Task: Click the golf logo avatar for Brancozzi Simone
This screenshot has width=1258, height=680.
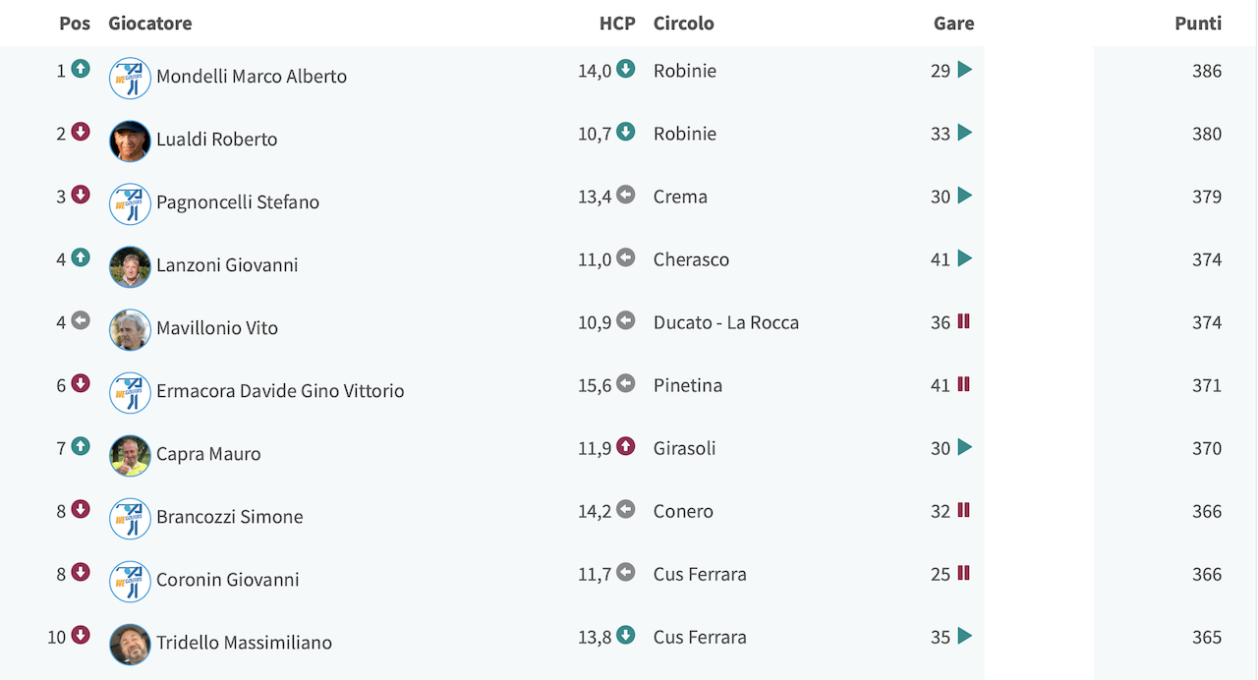Action: pos(130,518)
